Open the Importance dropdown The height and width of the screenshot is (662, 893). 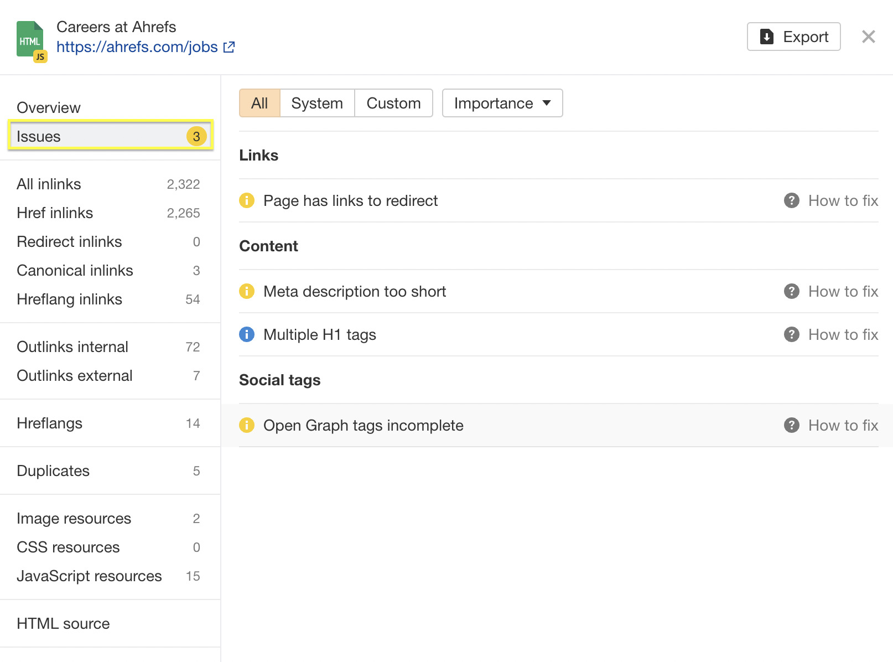pos(502,103)
